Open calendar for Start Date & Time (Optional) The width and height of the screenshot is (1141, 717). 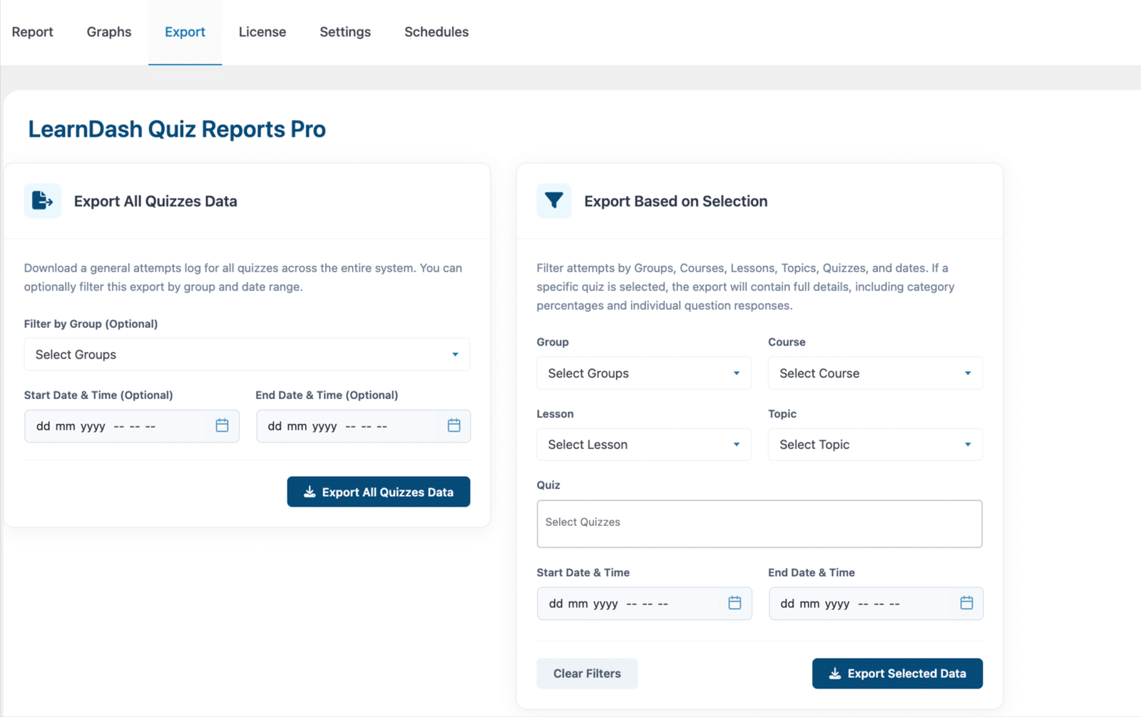(222, 425)
